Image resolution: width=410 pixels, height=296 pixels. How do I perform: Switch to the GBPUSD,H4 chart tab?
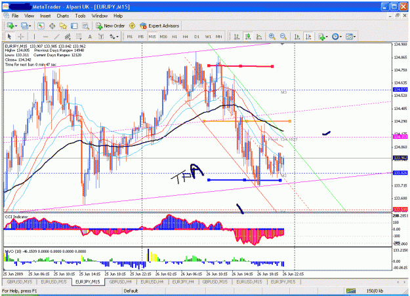tap(120, 282)
